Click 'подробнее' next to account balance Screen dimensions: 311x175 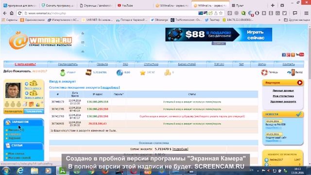[180, 149]
